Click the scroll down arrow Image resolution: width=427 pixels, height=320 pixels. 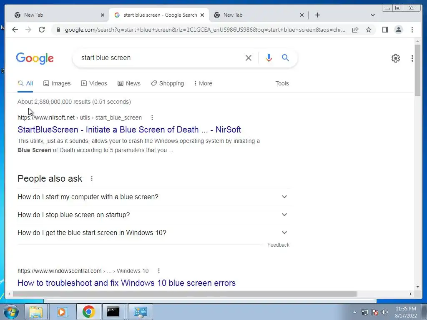tap(417, 286)
